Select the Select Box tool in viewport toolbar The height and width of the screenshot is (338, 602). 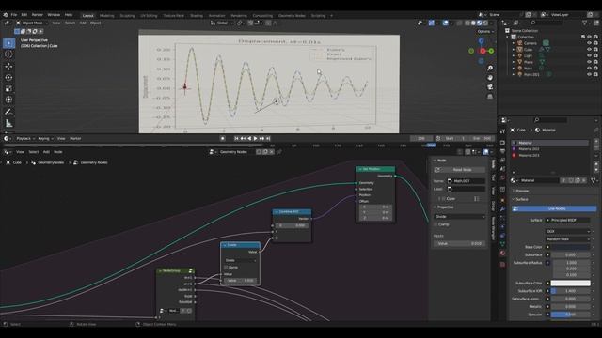coord(8,43)
